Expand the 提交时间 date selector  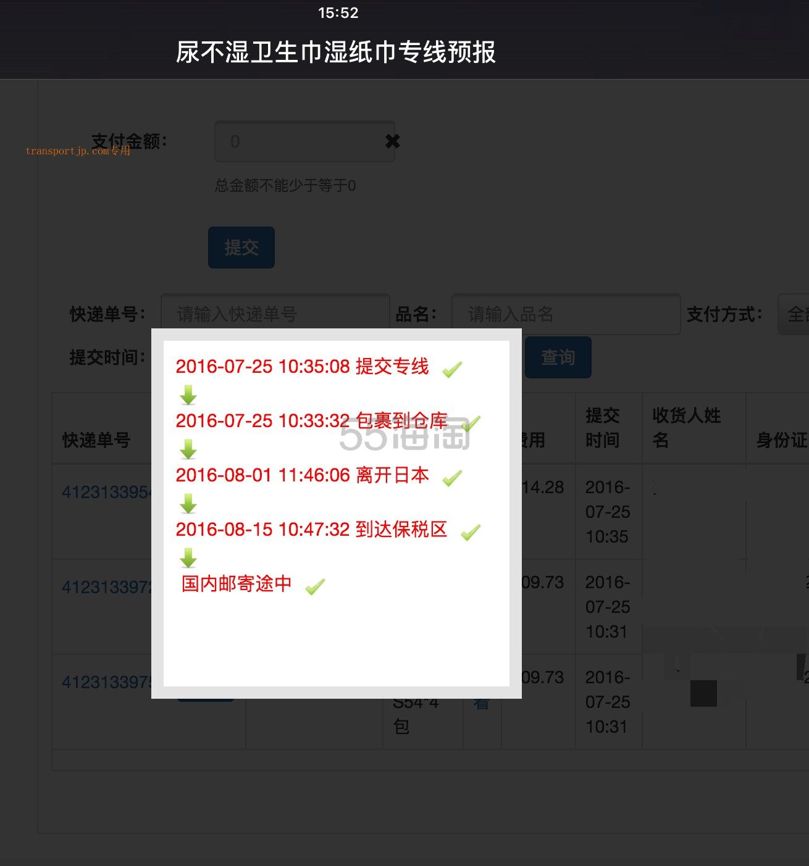point(185,357)
